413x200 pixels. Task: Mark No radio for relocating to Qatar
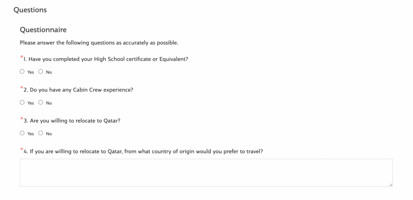click(x=41, y=133)
